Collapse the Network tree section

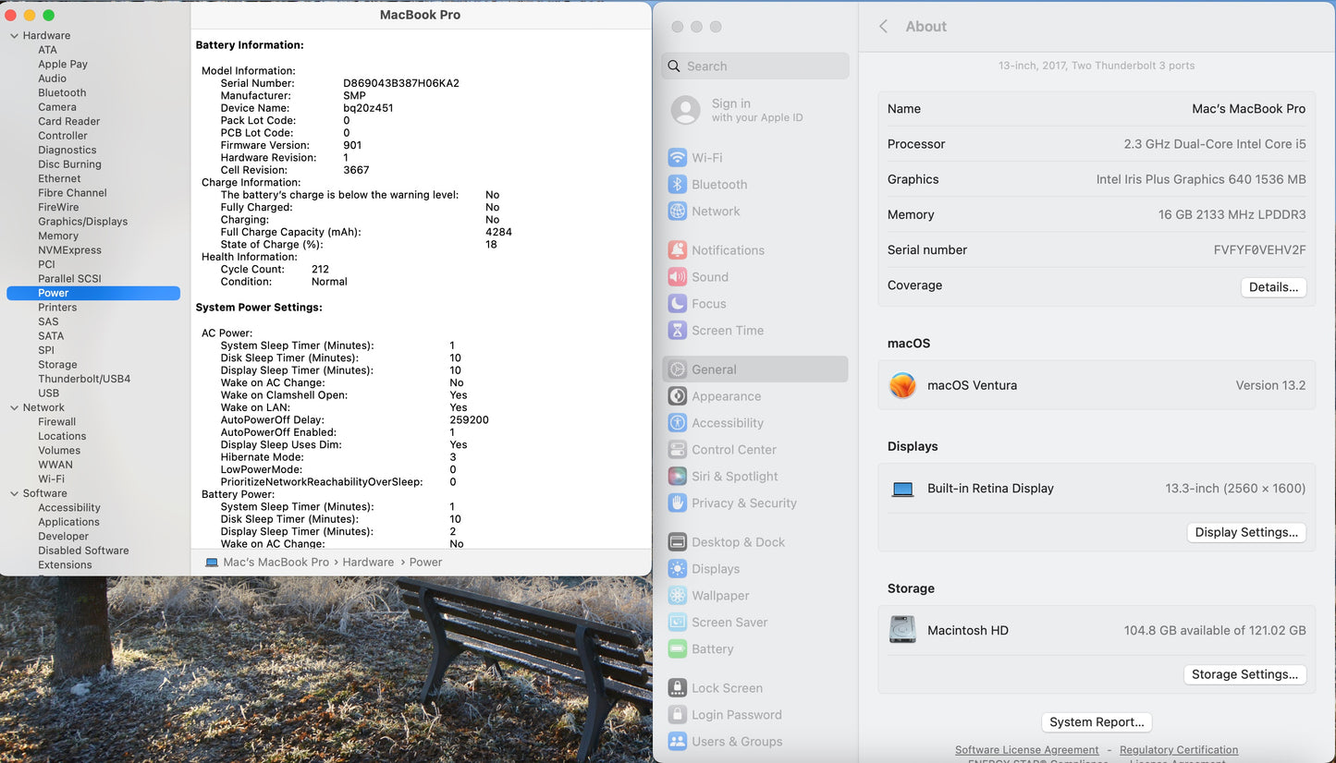14,407
